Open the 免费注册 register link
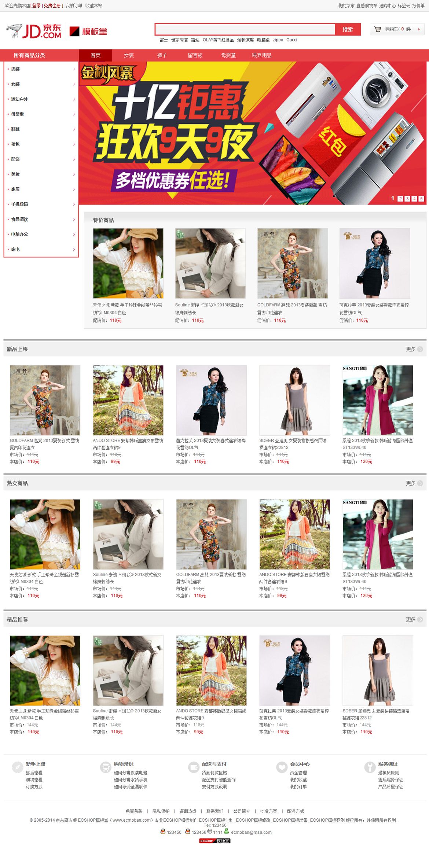 (52, 5)
